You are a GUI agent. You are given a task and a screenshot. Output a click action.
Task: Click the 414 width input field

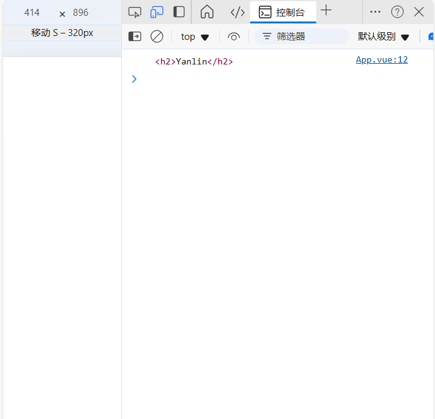point(32,13)
